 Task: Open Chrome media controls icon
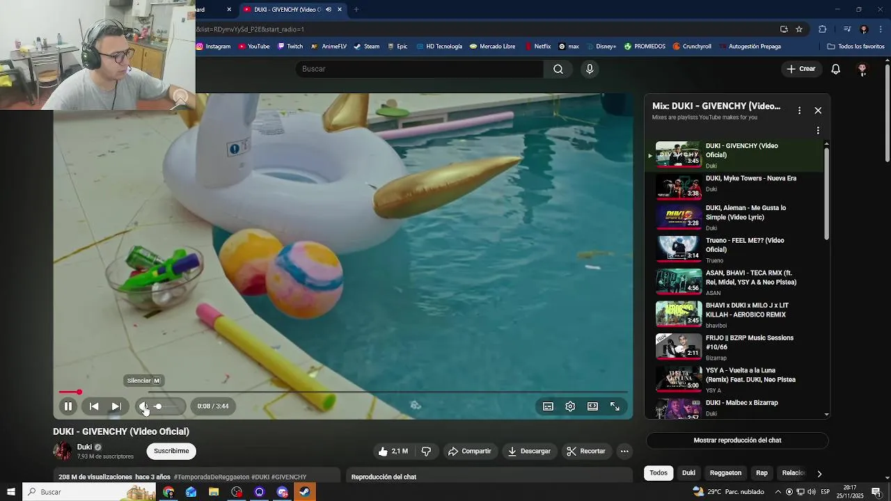pyautogui.click(x=847, y=29)
